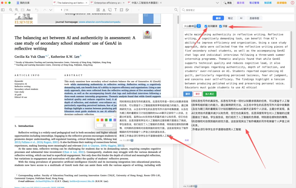Toggle the 划词翻译 checkbox
Screen dimensions: 296x188
coord(206,26)
